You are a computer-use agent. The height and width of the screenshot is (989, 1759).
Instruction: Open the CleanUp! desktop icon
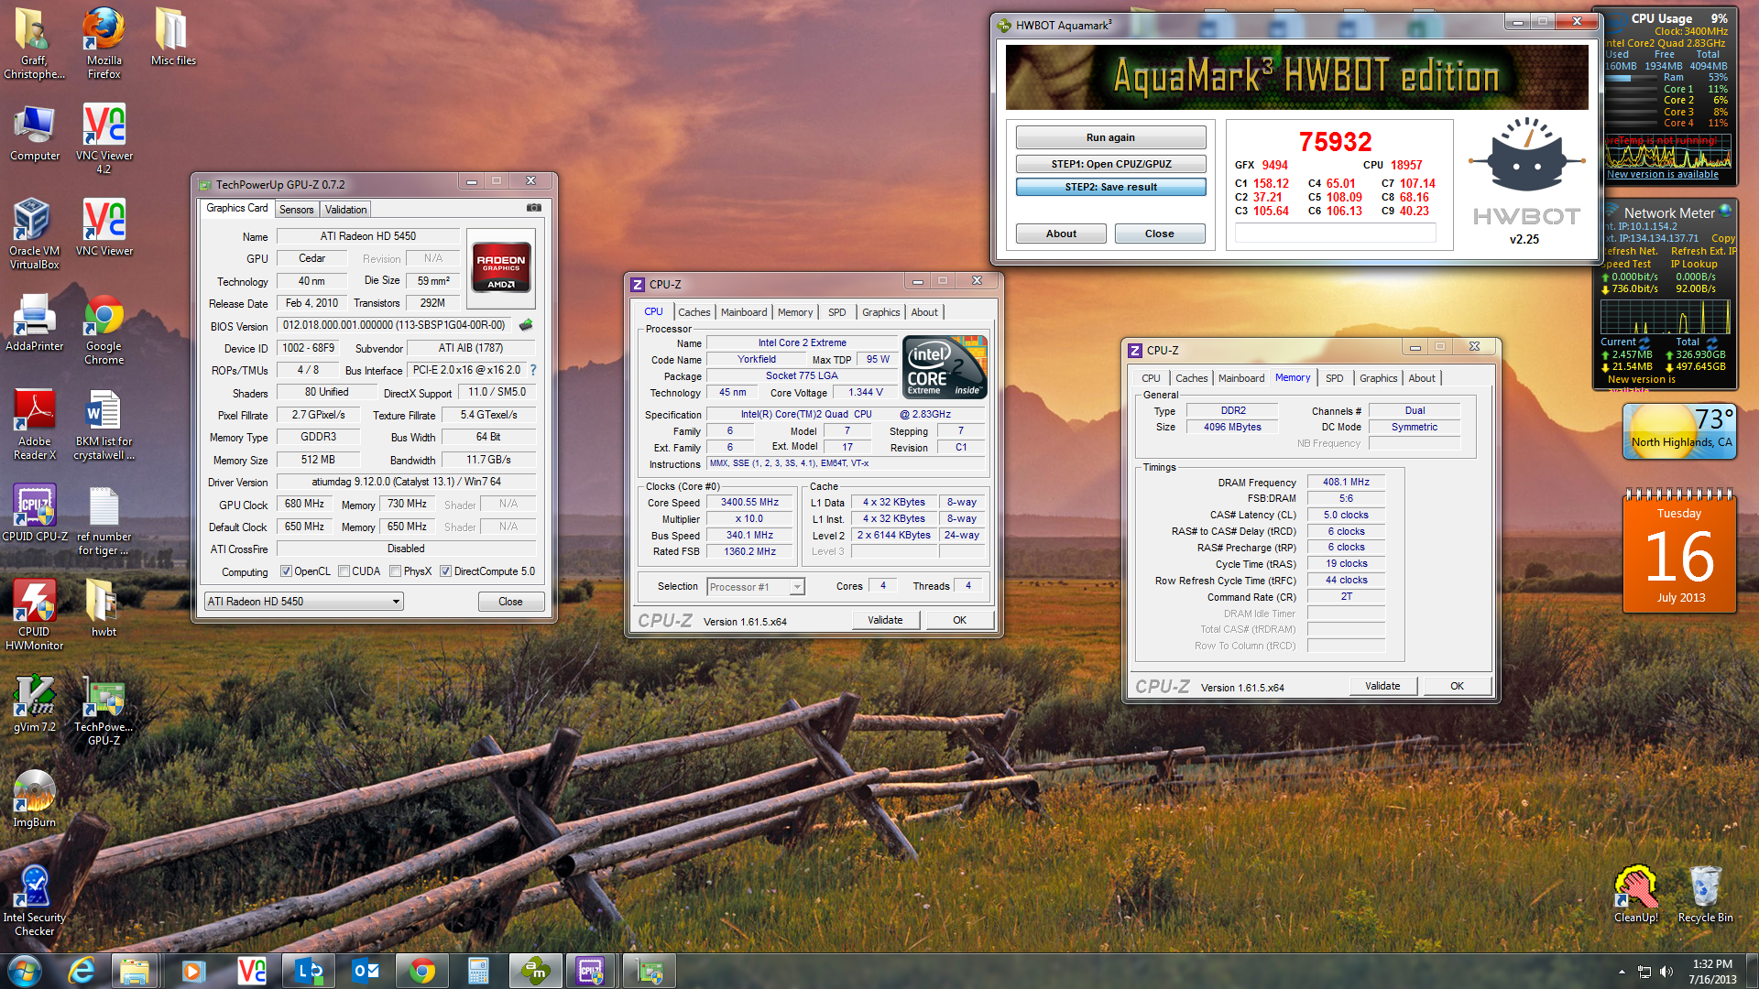[1636, 895]
